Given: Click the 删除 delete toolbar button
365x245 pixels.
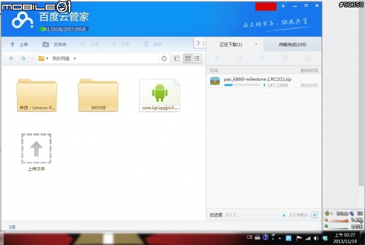Looking at the screenshot, I should click(153, 44).
